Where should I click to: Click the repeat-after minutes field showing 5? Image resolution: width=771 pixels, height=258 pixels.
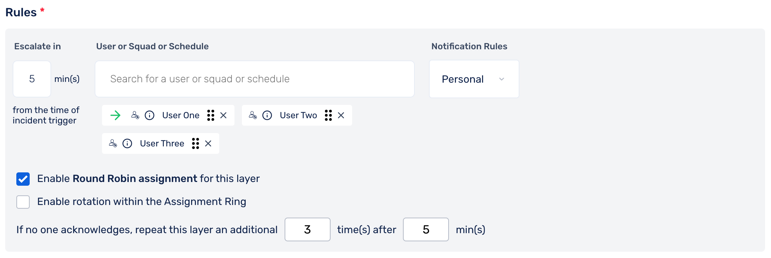click(426, 229)
